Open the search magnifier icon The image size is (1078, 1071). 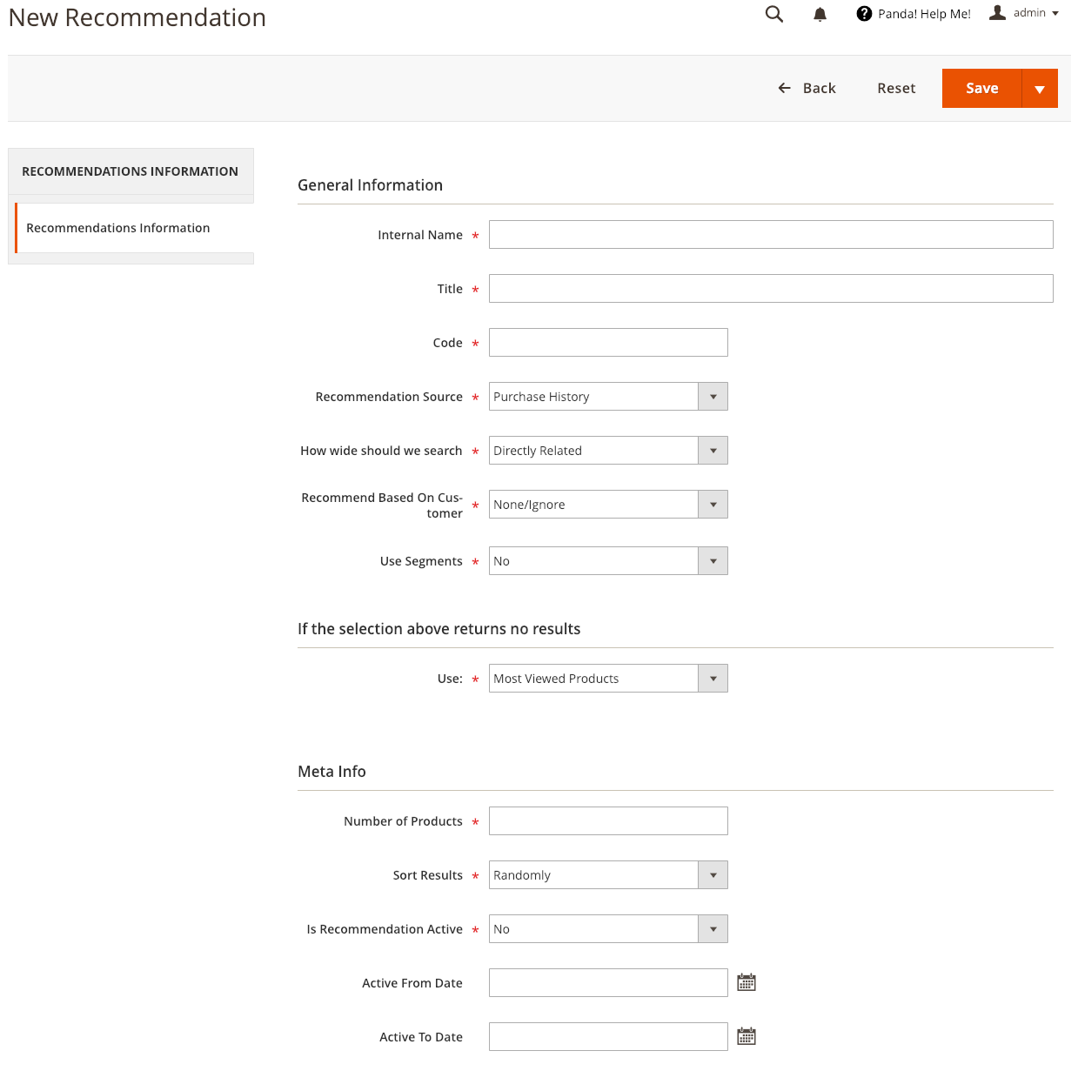(774, 14)
